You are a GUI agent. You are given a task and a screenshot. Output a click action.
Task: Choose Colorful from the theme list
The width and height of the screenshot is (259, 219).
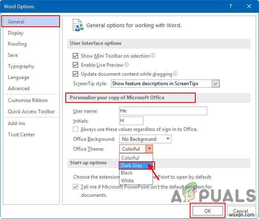point(136,158)
